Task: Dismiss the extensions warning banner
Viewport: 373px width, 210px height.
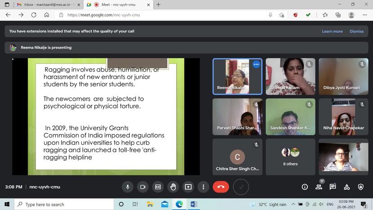Action: pos(356,31)
